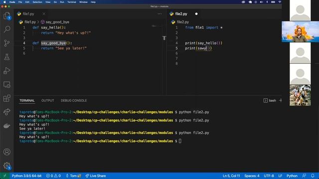Open the Docker view in activity bar
This screenshot has width=319, height=179.
7,126
